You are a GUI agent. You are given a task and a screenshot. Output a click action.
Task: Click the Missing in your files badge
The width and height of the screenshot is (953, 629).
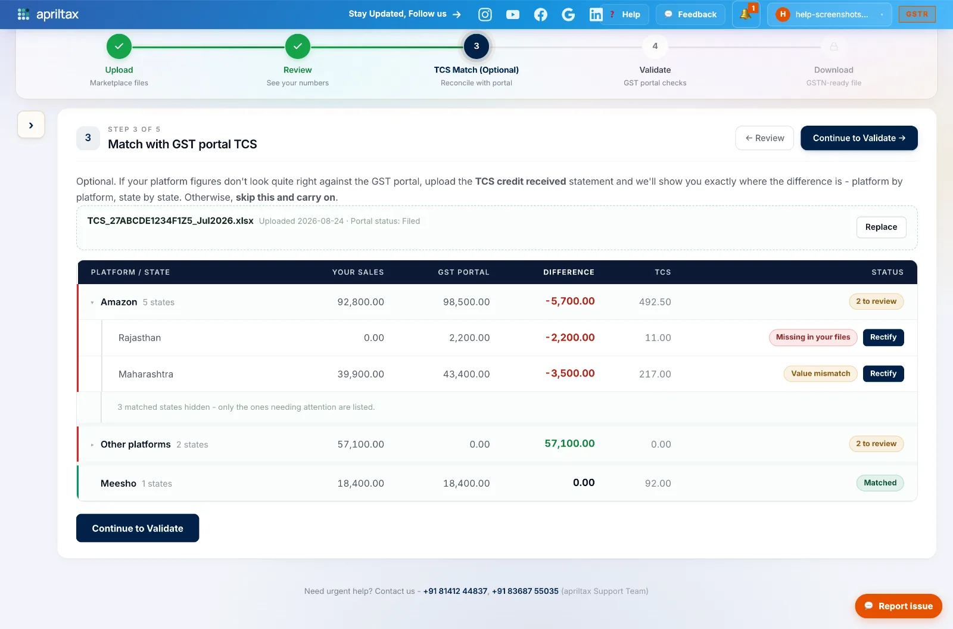(813, 337)
